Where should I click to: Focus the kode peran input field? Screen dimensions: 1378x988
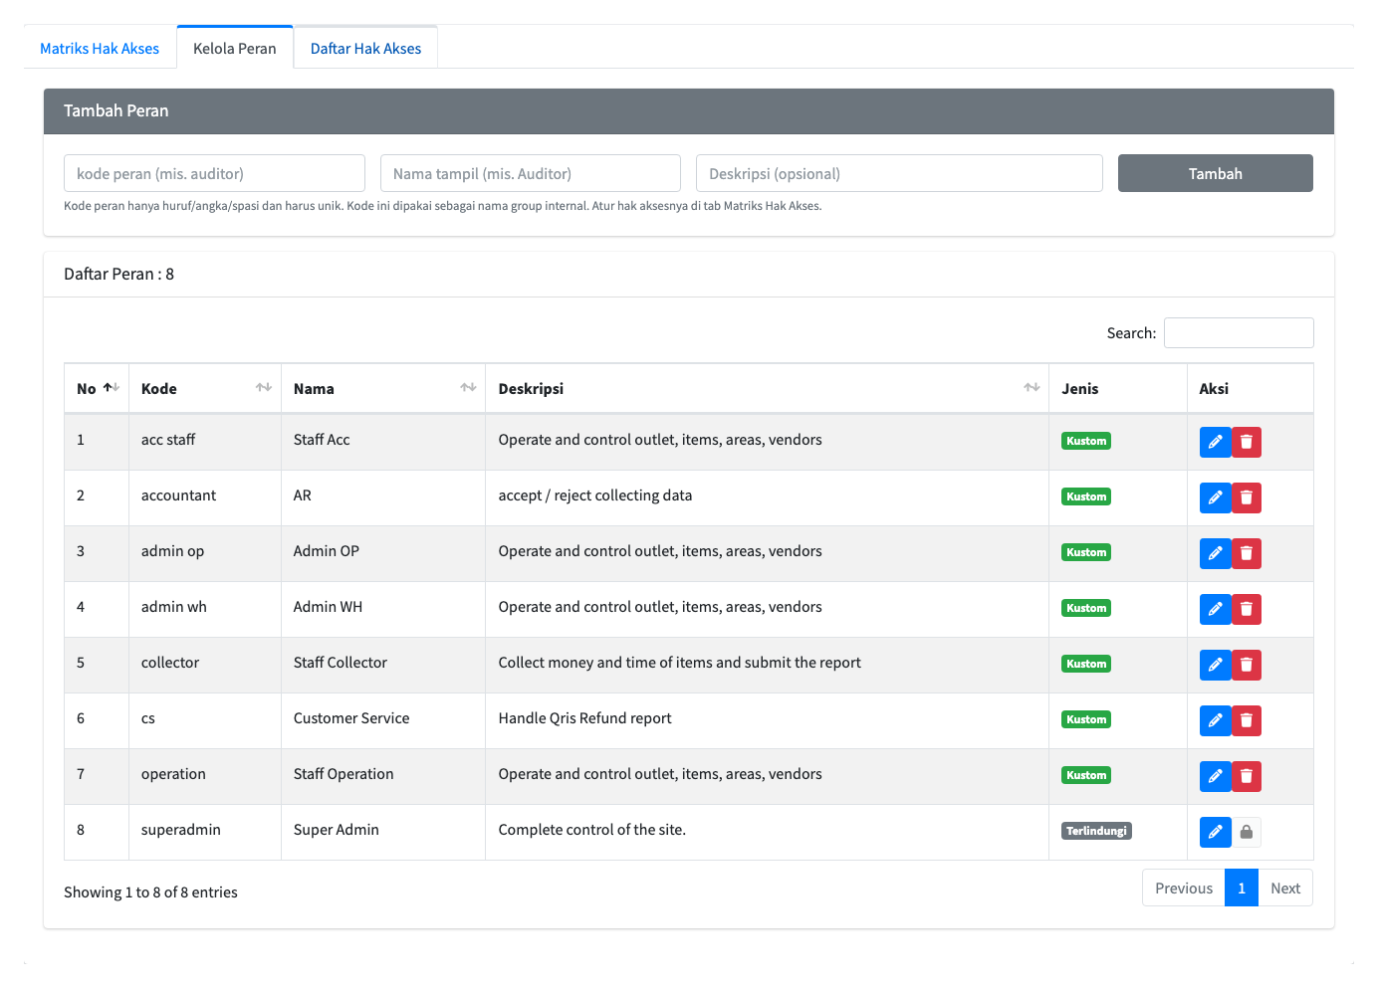coord(214,173)
